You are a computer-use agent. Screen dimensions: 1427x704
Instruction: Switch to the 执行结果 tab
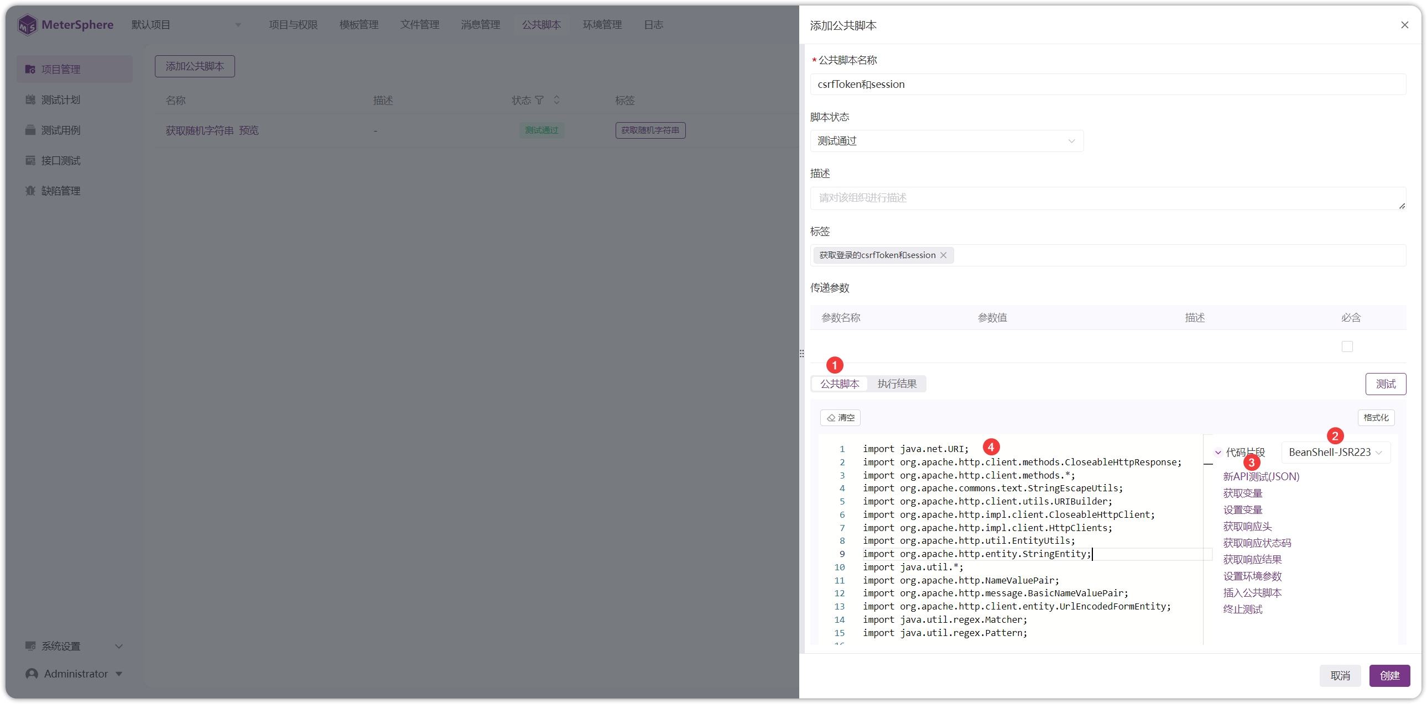897,384
